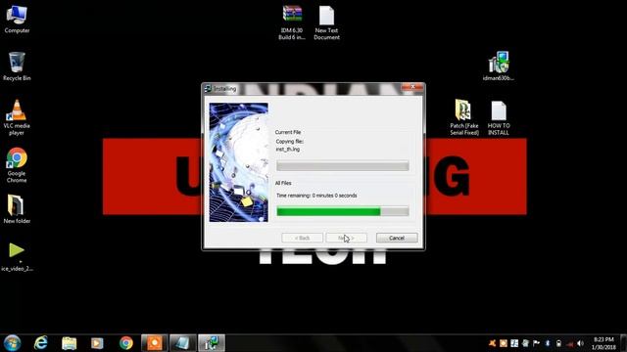This screenshot has height=352, width=627.
Task: Select the Google Chrome desktop shortcut
Action: [17, 165]
